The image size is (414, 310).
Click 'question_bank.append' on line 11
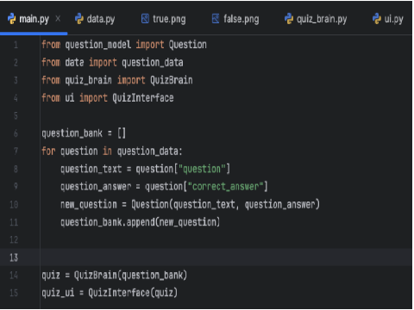click(x=107, y=222)
